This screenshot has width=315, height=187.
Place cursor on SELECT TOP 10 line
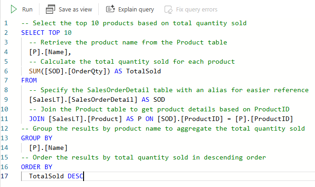click(46, 33)
